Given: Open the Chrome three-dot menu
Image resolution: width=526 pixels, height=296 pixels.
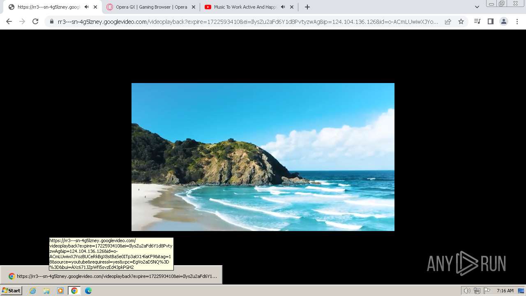Looking at the screenshot, I should click(517, 21).
